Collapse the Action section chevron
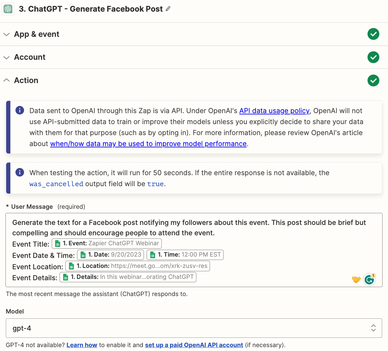Viewport: 388px width, 351px height. [7, 80]
